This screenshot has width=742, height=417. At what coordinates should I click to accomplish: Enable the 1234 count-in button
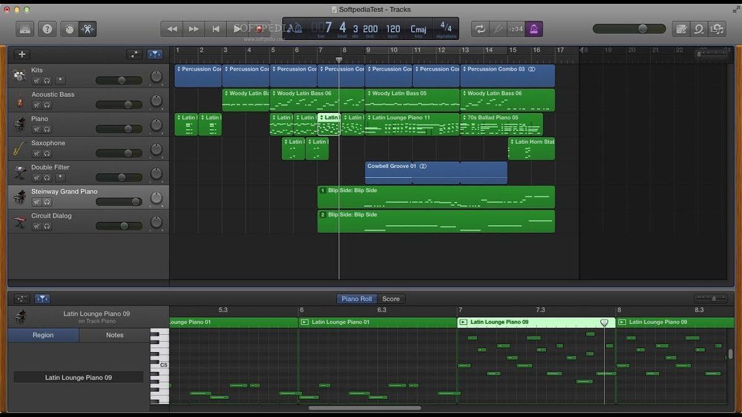click(x=517, y=28)
